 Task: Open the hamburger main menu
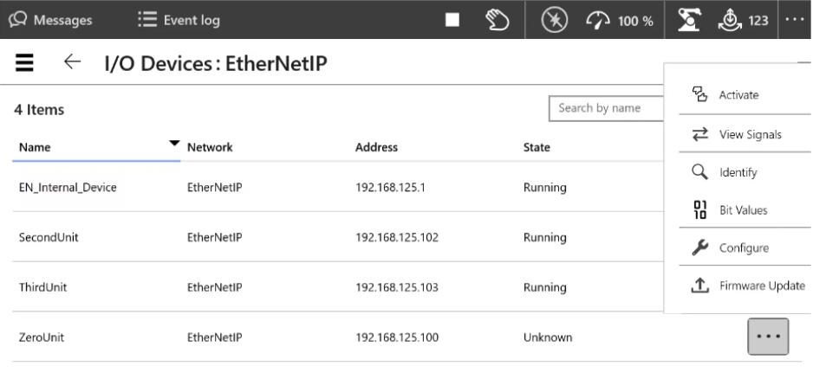click(x=23, y=62)
